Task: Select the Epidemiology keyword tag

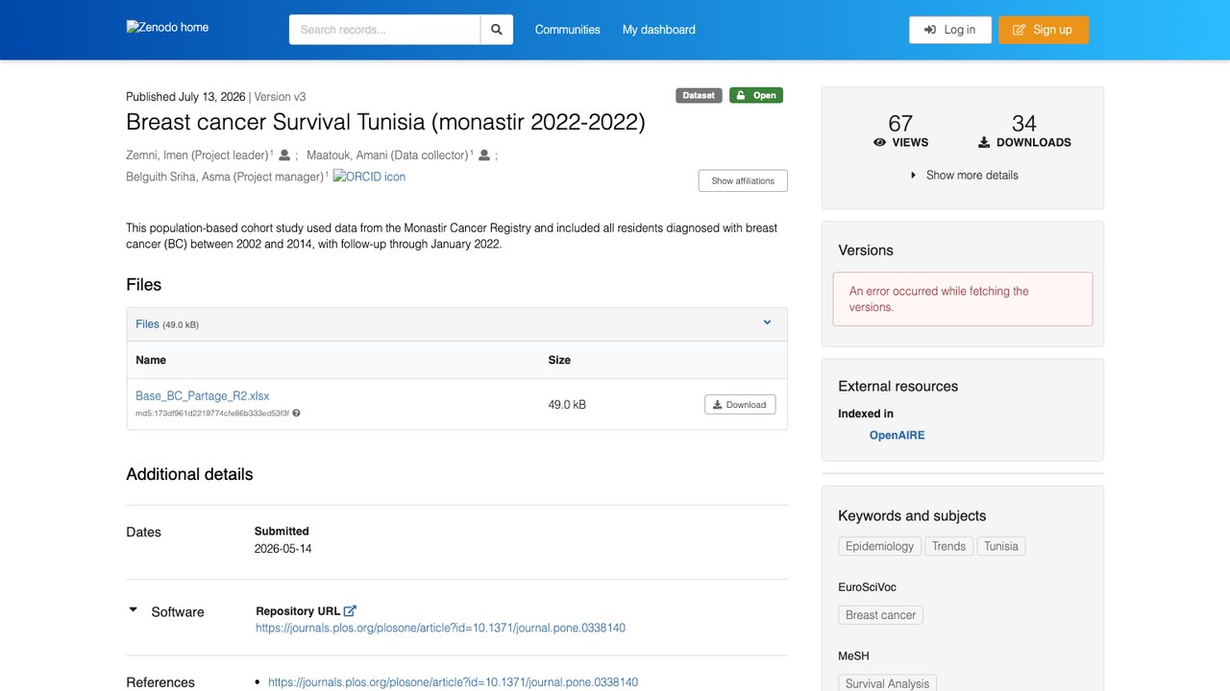Action: tap(879, 546)
